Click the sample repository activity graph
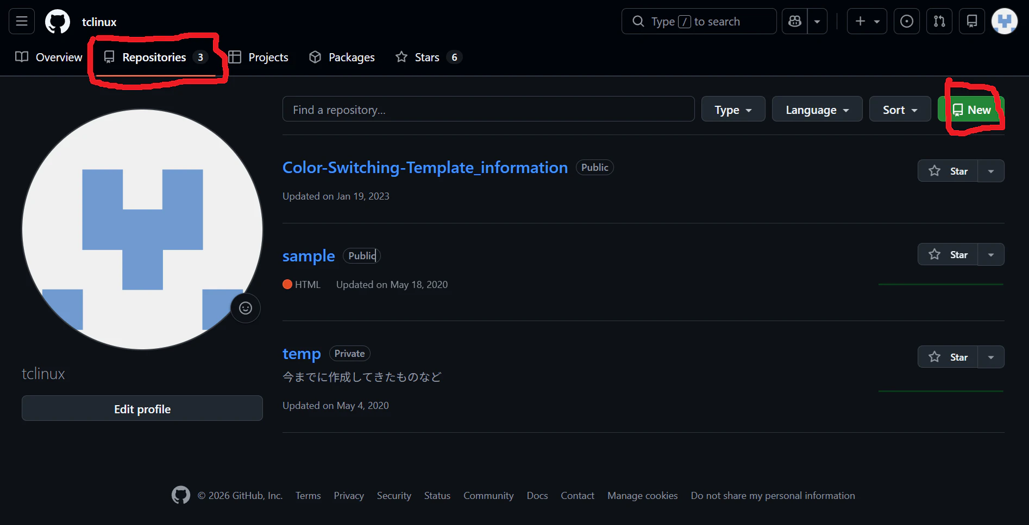Screen dimensions: 1029x525 (941, 283)
